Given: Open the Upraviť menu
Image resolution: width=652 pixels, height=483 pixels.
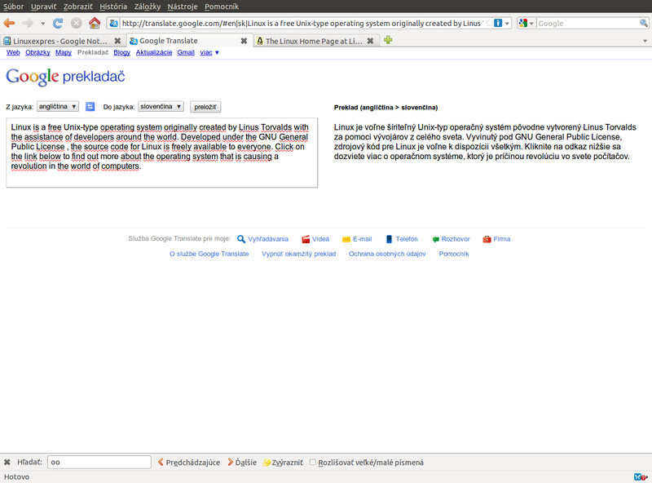Looking at the screenshot, I should [43, 7].
